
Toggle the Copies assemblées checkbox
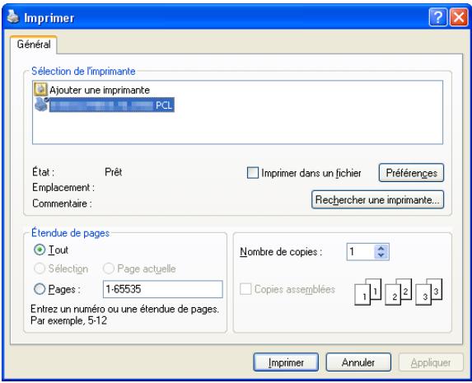[245, 289]
